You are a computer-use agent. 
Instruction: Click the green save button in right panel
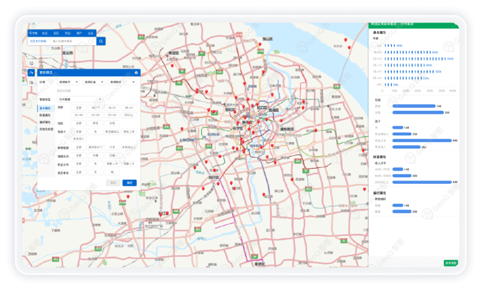coord(451,263)
